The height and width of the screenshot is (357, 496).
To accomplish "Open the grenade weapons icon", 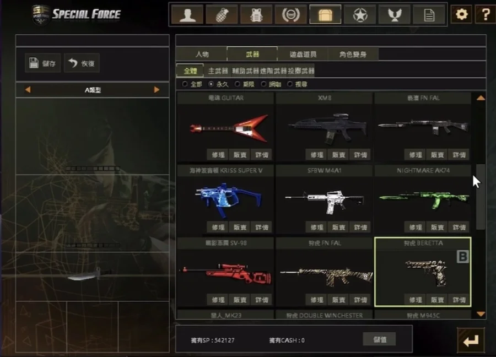I will coord(222,14).
